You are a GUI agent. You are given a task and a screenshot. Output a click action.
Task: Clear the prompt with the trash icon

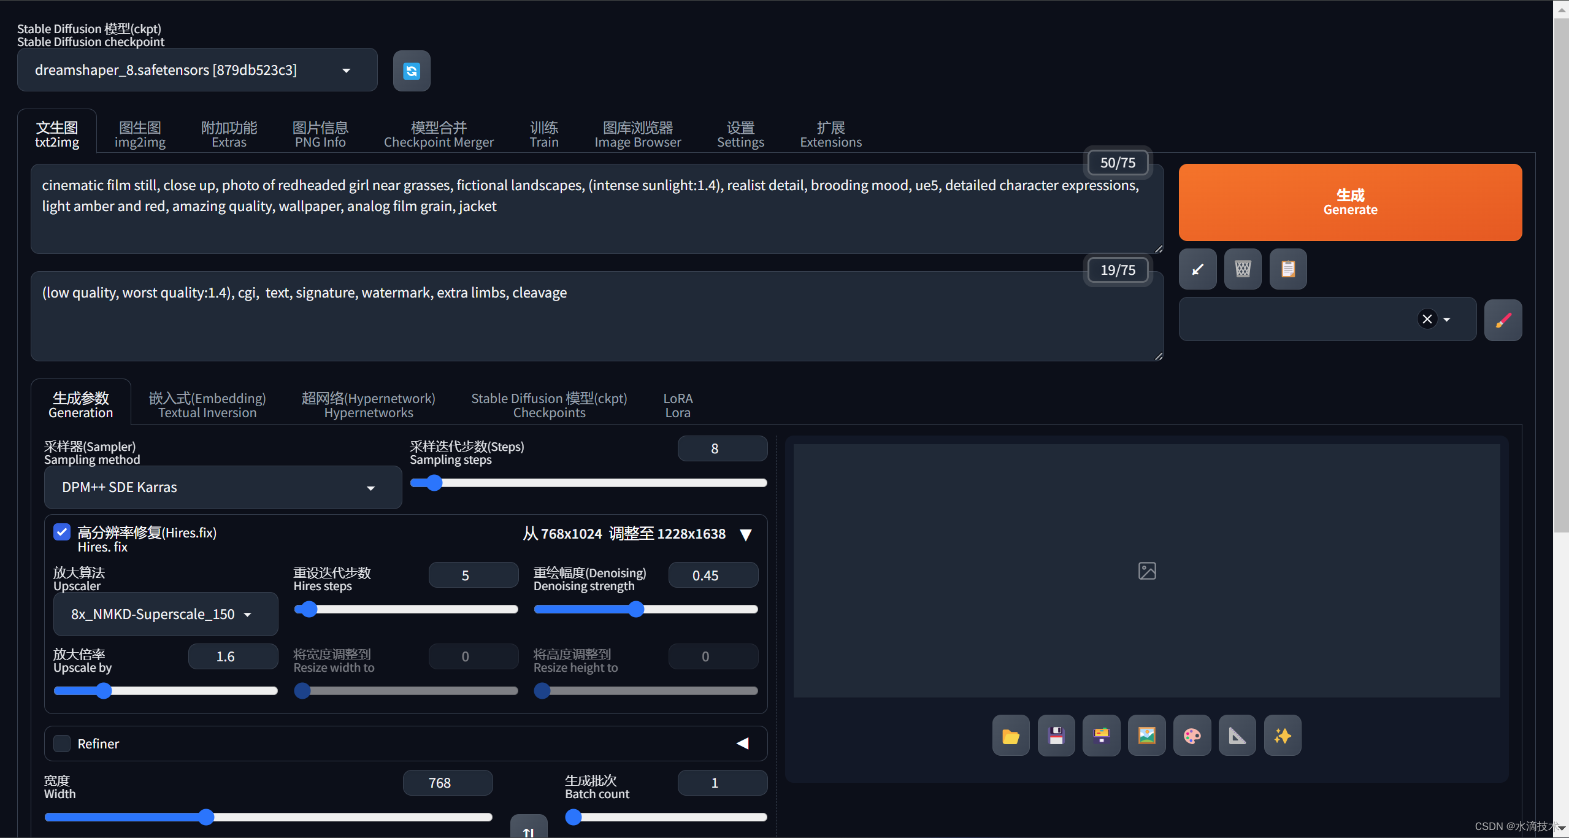pos(1243,269)
